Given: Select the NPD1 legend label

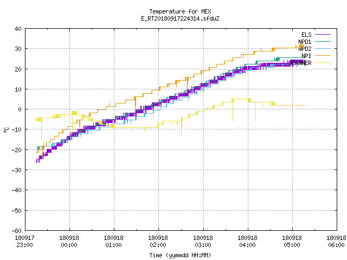Looking at the screenshot, I should tap(305, 42).
